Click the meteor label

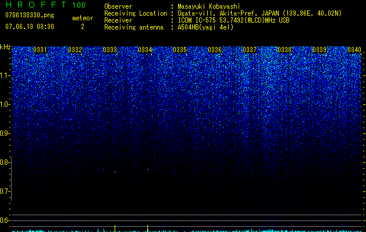pos(83,18)
